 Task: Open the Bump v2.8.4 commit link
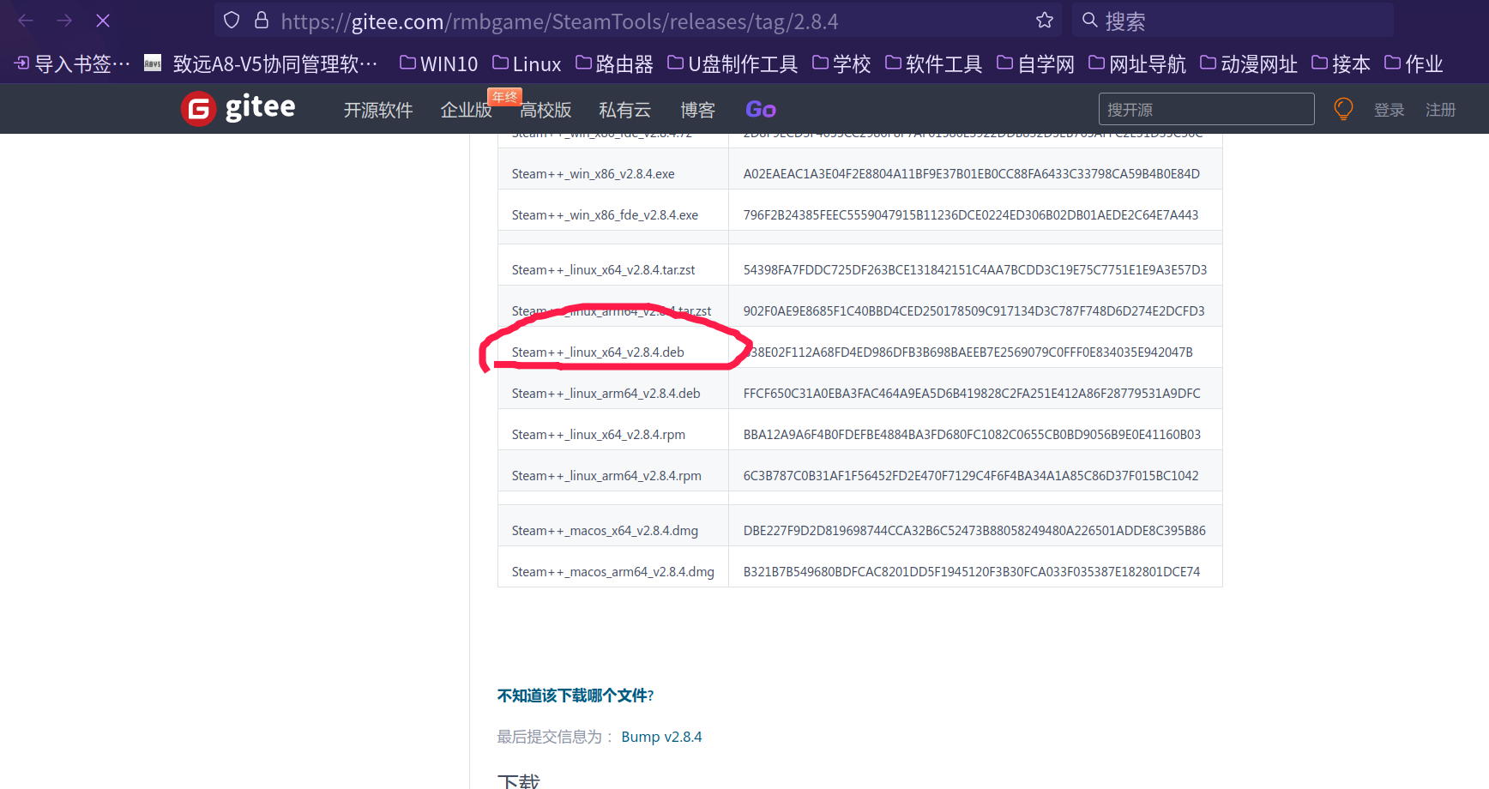pyautogui.click(x=661, y=736)
